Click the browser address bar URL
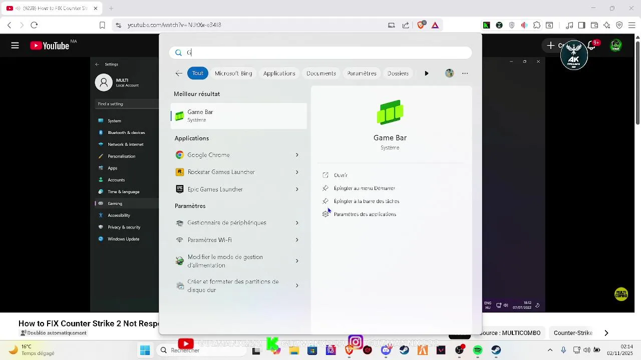641x360 pixels. click(174, 25)
